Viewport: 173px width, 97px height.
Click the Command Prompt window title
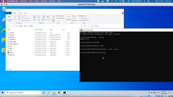point(88,30)
